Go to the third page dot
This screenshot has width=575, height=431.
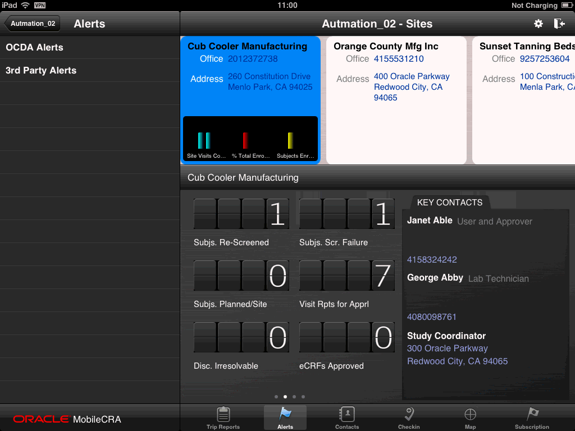[294, 397]
